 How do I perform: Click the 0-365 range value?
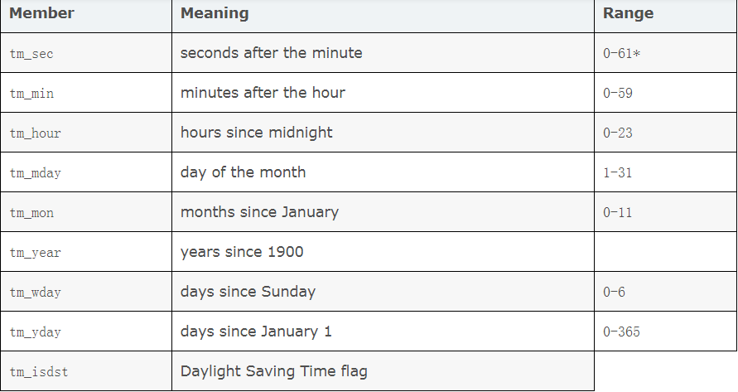621,332
